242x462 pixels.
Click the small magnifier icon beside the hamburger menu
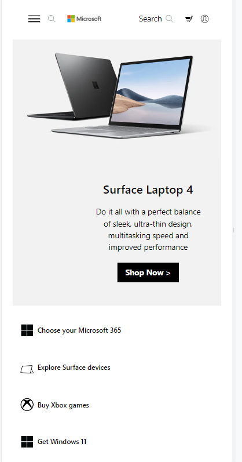tap(52, 19)
